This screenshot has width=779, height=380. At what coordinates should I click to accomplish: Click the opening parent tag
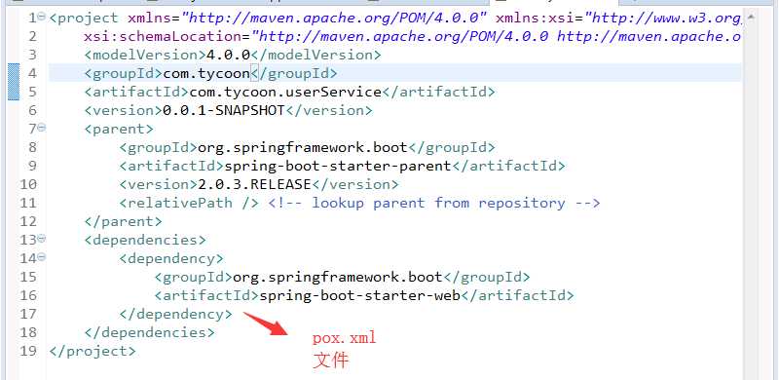pyautogui.click(x=119, y=130)
